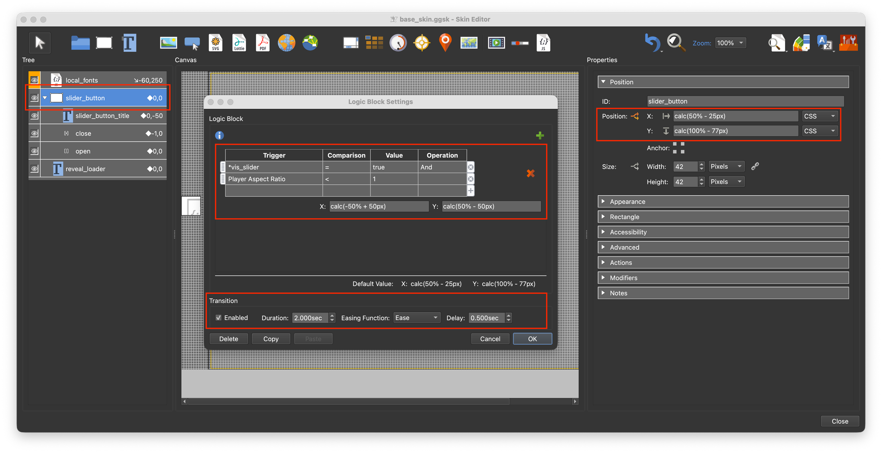Image resolution: width=882 pixels, height=453 pixels.
Task: Open the Easing Function dropdown
Action: coord(416,318)
